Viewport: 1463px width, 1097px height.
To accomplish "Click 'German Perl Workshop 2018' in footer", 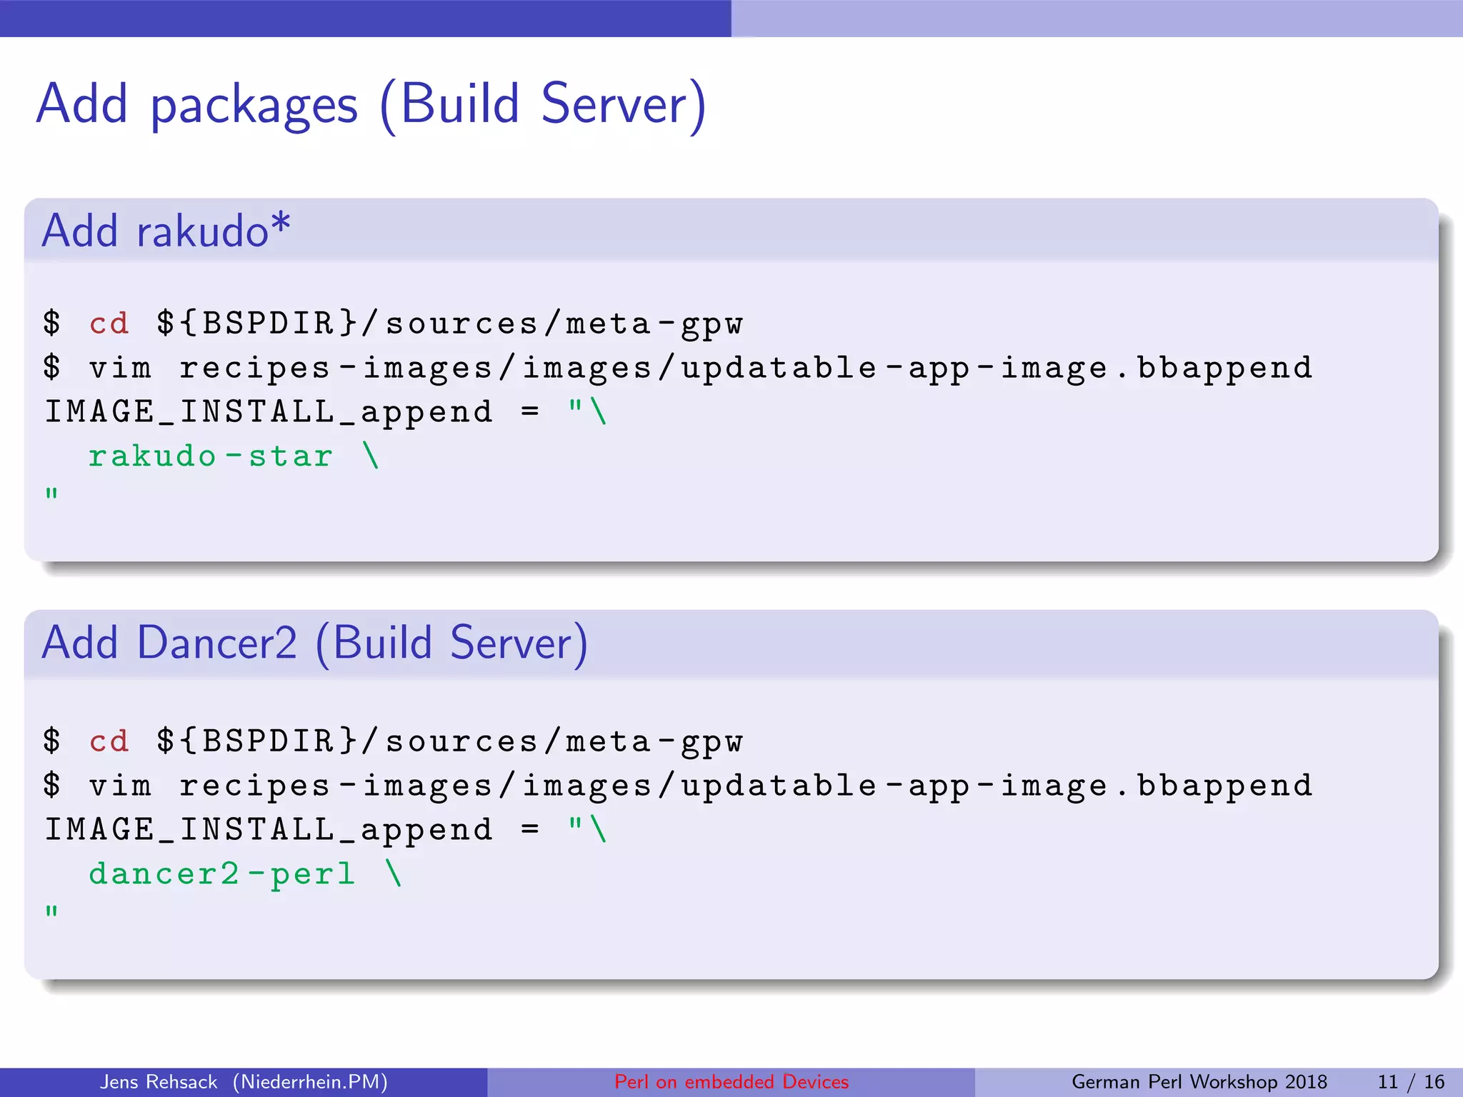I will point(1199,1082).
